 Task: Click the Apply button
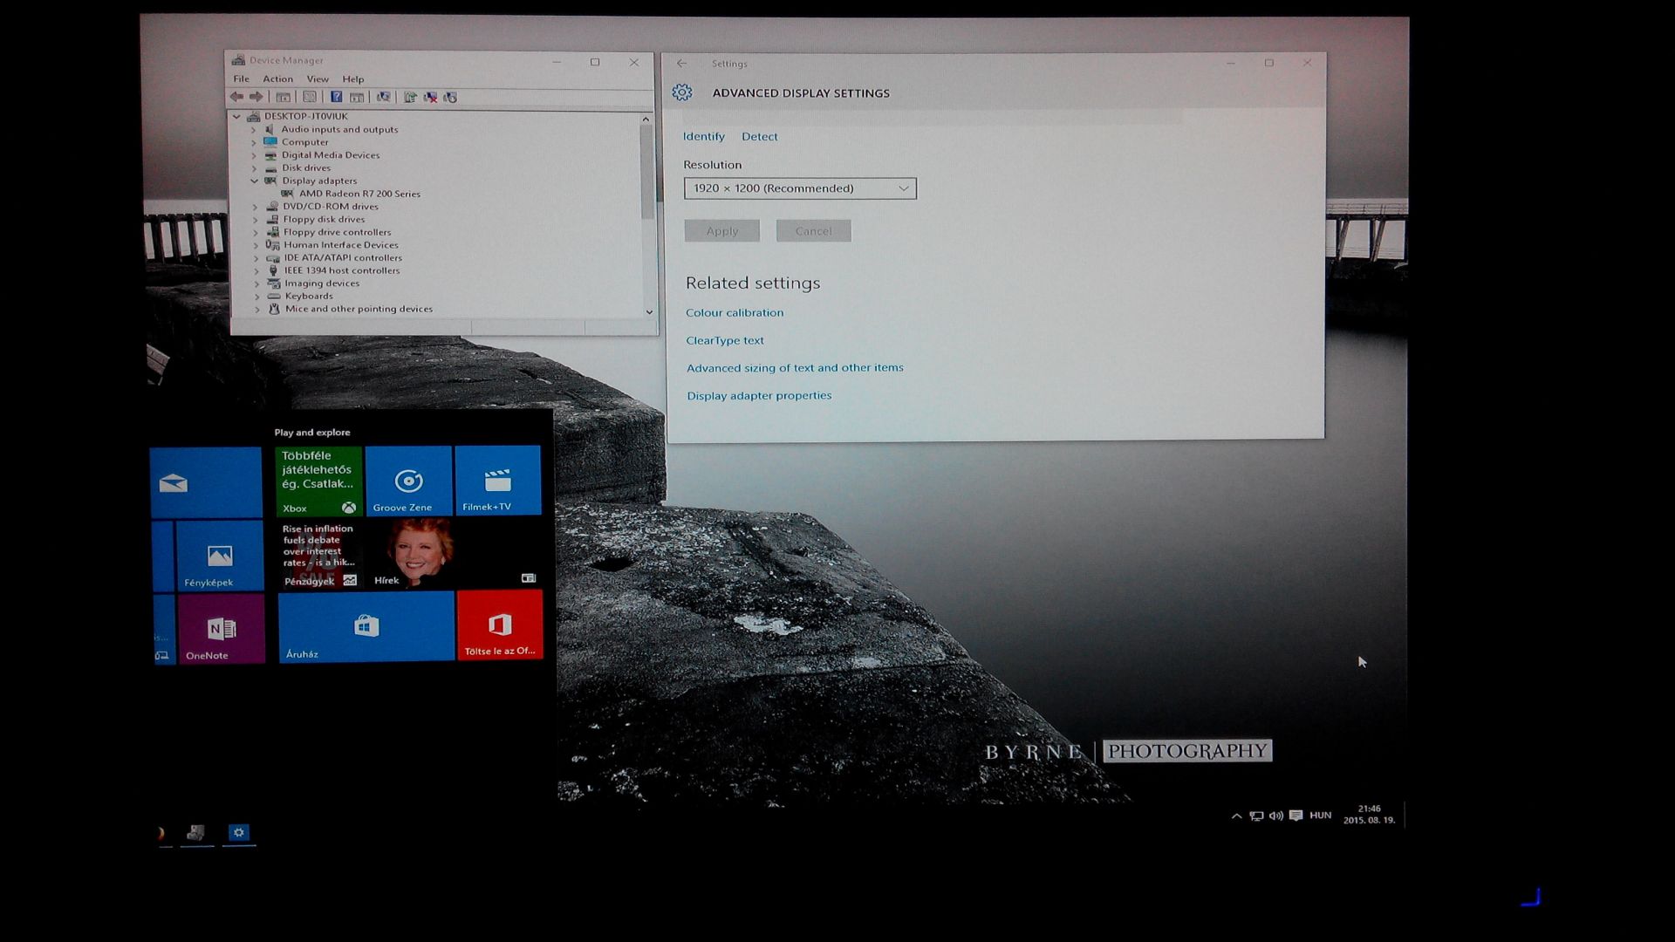point(722,231)
